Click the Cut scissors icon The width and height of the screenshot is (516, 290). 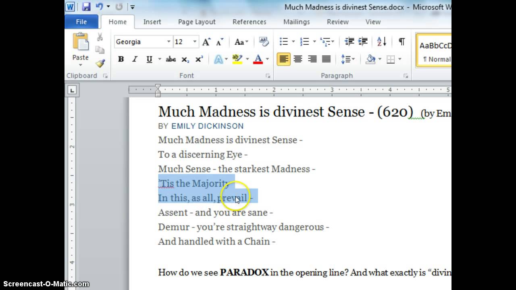pyautogui.click(x=100, y=37)
